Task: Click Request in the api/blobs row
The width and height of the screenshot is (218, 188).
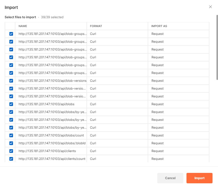Action: (158, 104)
